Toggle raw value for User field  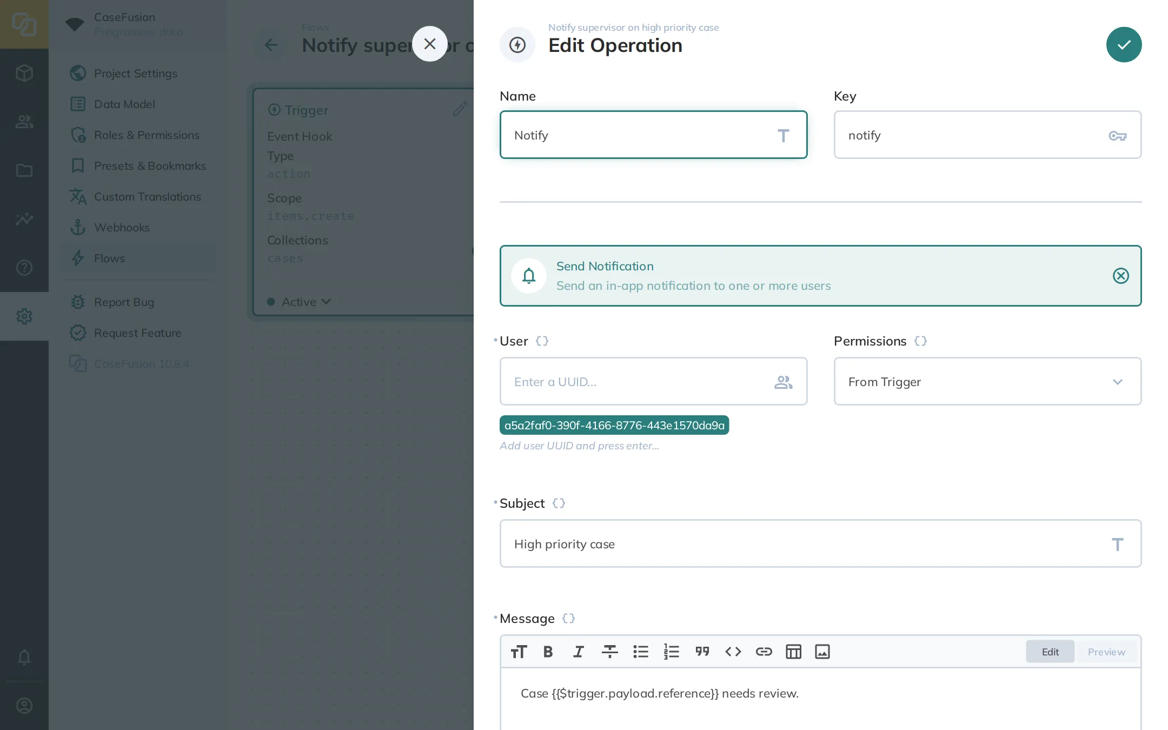[x=542, y=341]
